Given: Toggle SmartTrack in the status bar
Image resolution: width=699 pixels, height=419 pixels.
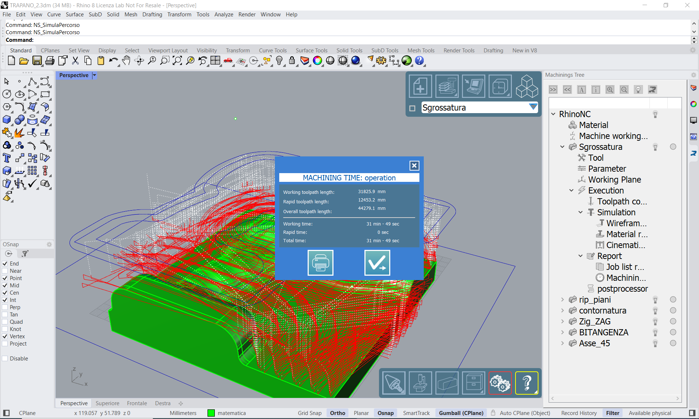Looking at the screenshot, I should (x=416, y=413).
